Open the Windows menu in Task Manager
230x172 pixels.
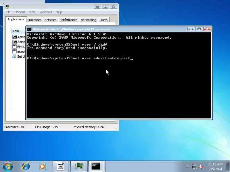pyautogui.click(x=46, y=12)
